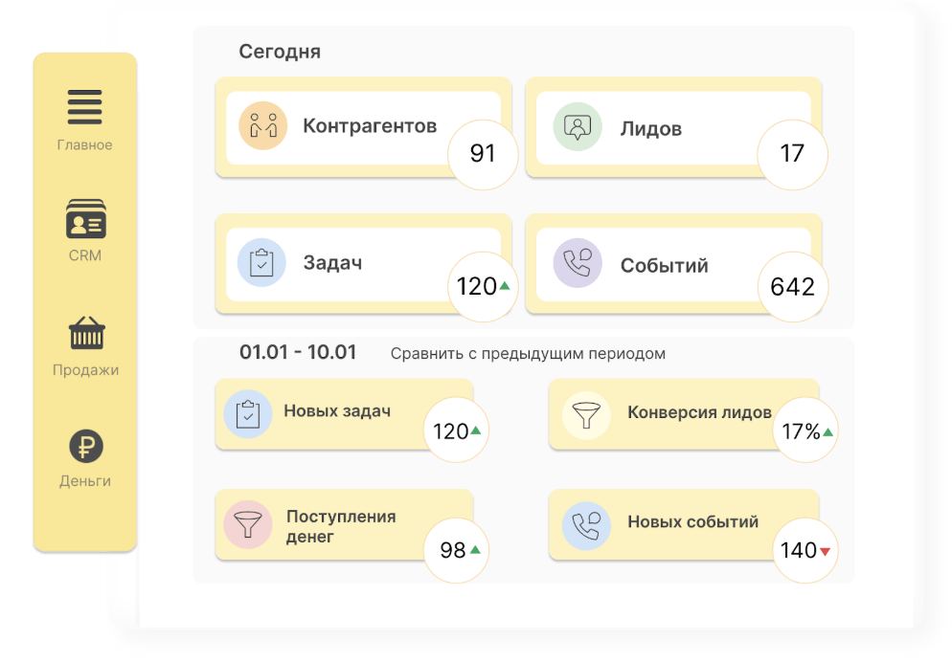Click the Поступления денег funnel icon
The width and height of the screenshot is (952, 662).
click(247, 524)
